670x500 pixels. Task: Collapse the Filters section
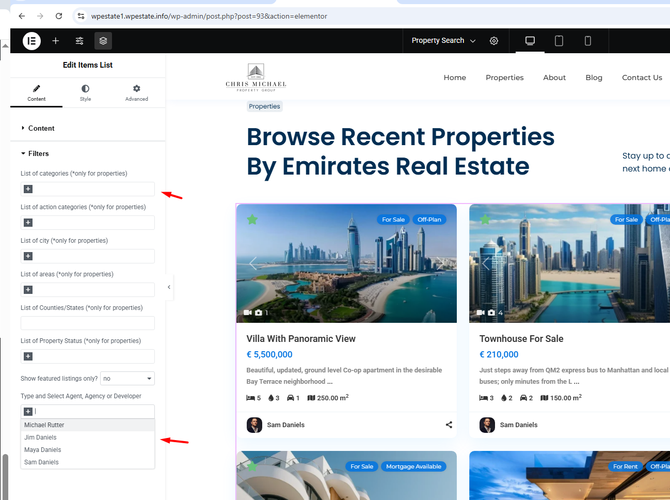point(38,153)
